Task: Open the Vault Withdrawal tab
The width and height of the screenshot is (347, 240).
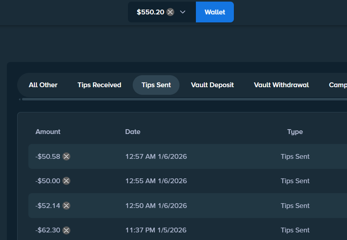Action: [x=281, y=85]
